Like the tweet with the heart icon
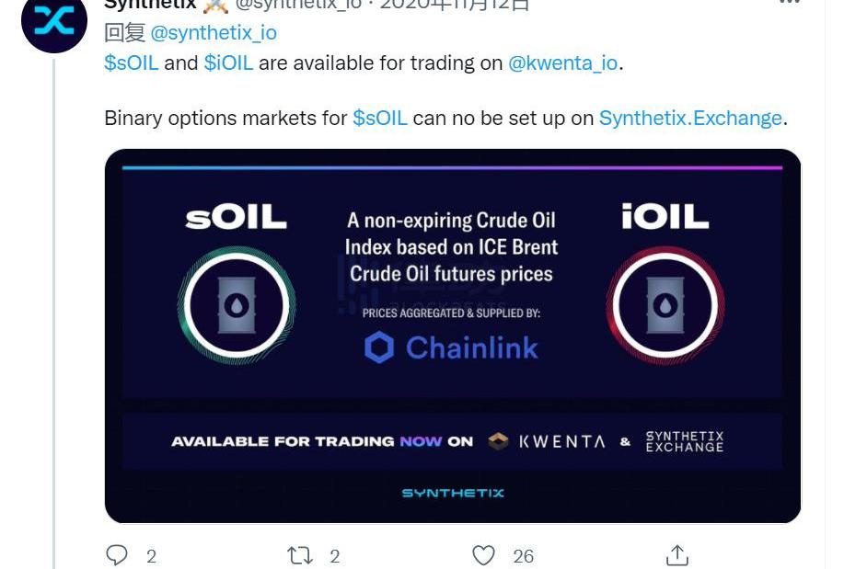This screenshot has height=569, width=844. click(483, 555)
